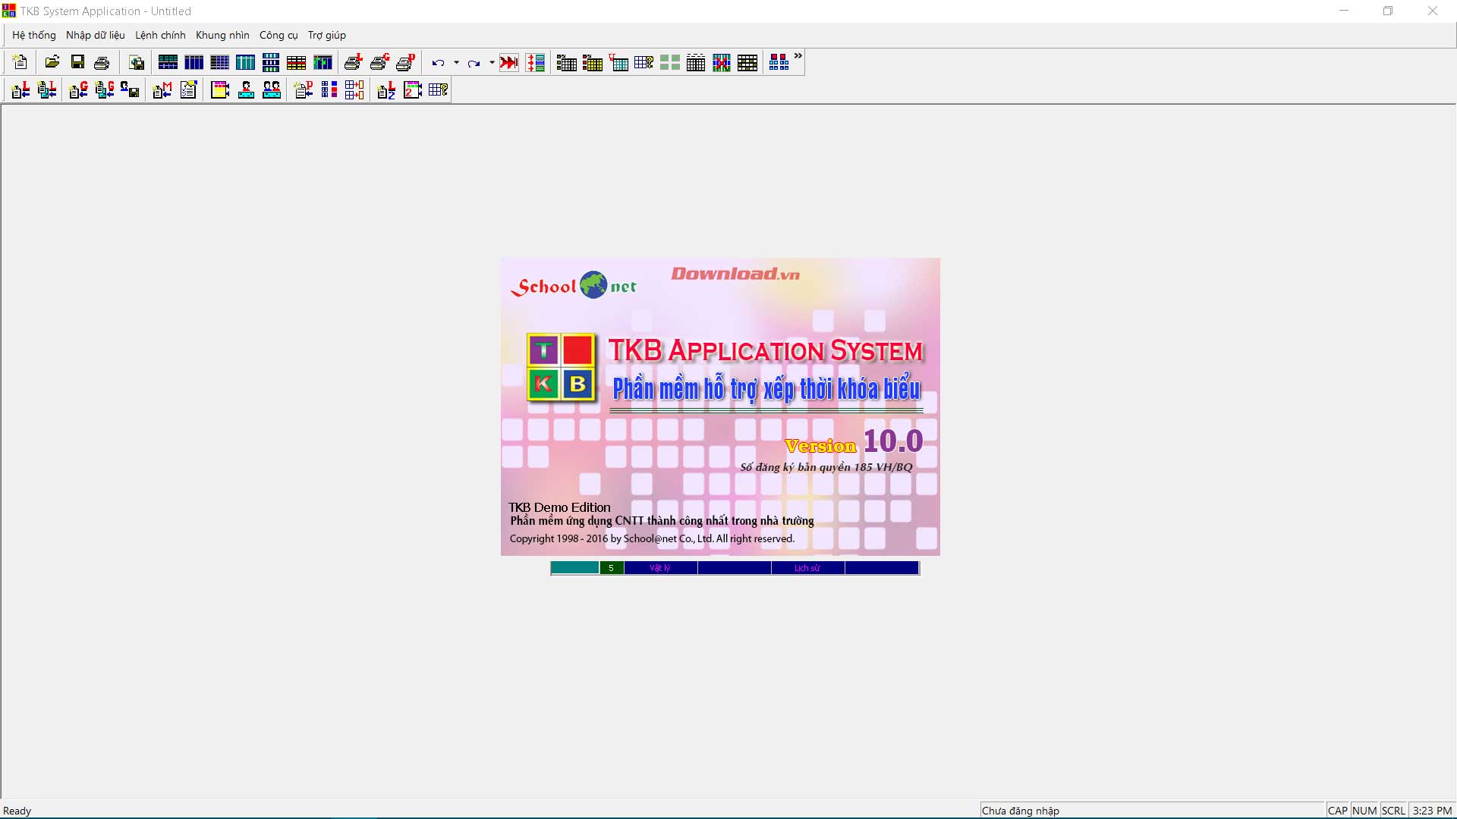Click the two teachers figure icon
Viewport: 1457px width, 819px height.
272,90
